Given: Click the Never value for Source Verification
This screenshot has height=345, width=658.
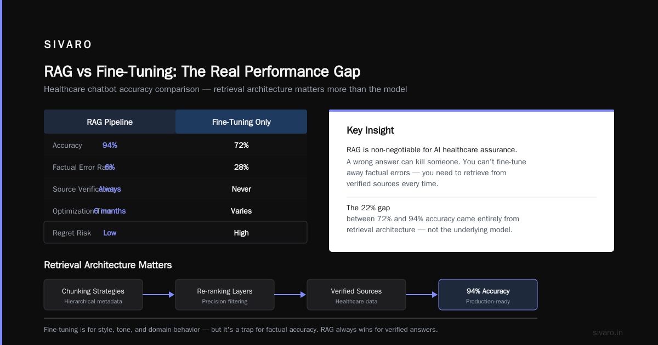Looking at the screenshot, I should 241,189.
